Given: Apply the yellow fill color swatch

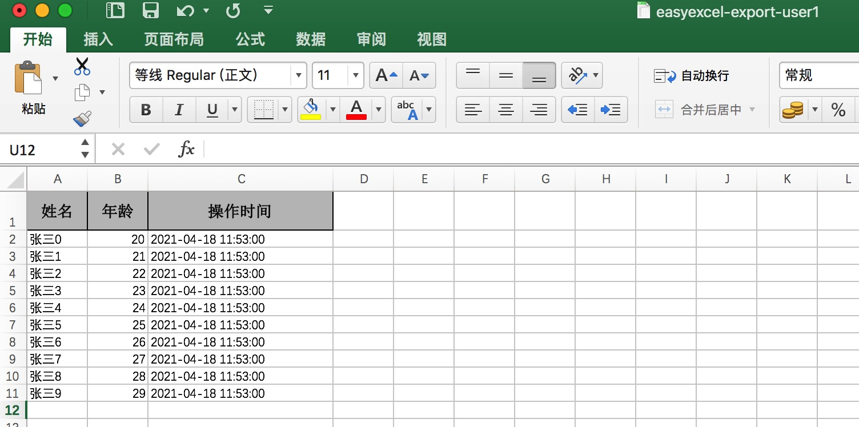Looking at the screenshot, I should tap(311, 110).
